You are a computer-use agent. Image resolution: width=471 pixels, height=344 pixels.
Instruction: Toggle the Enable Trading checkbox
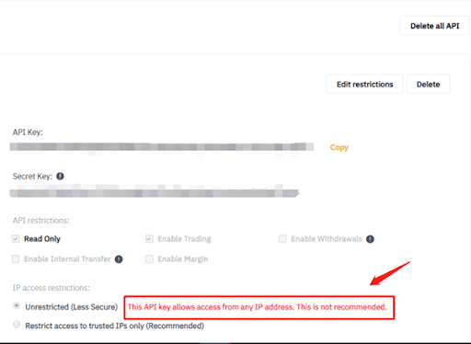point(149,239)
